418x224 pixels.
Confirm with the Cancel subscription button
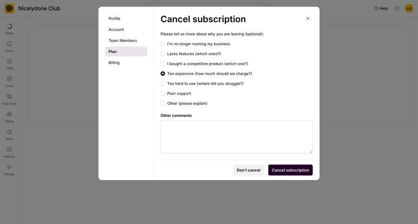tap(290, 170)
